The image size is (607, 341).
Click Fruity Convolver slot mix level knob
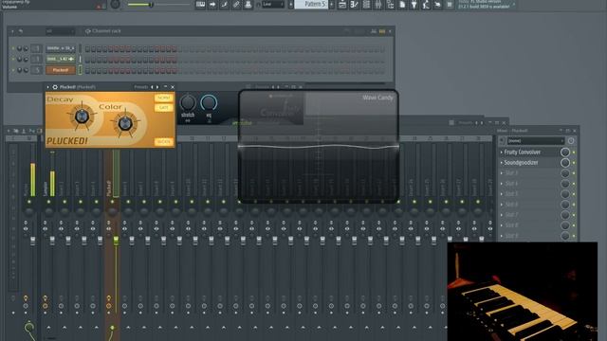(x=565, y=153)
